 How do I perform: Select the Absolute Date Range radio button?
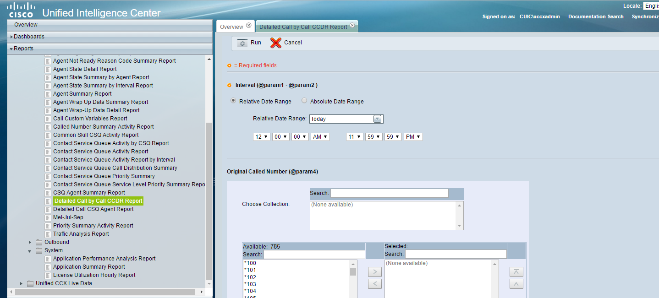(x=304, y=101)
